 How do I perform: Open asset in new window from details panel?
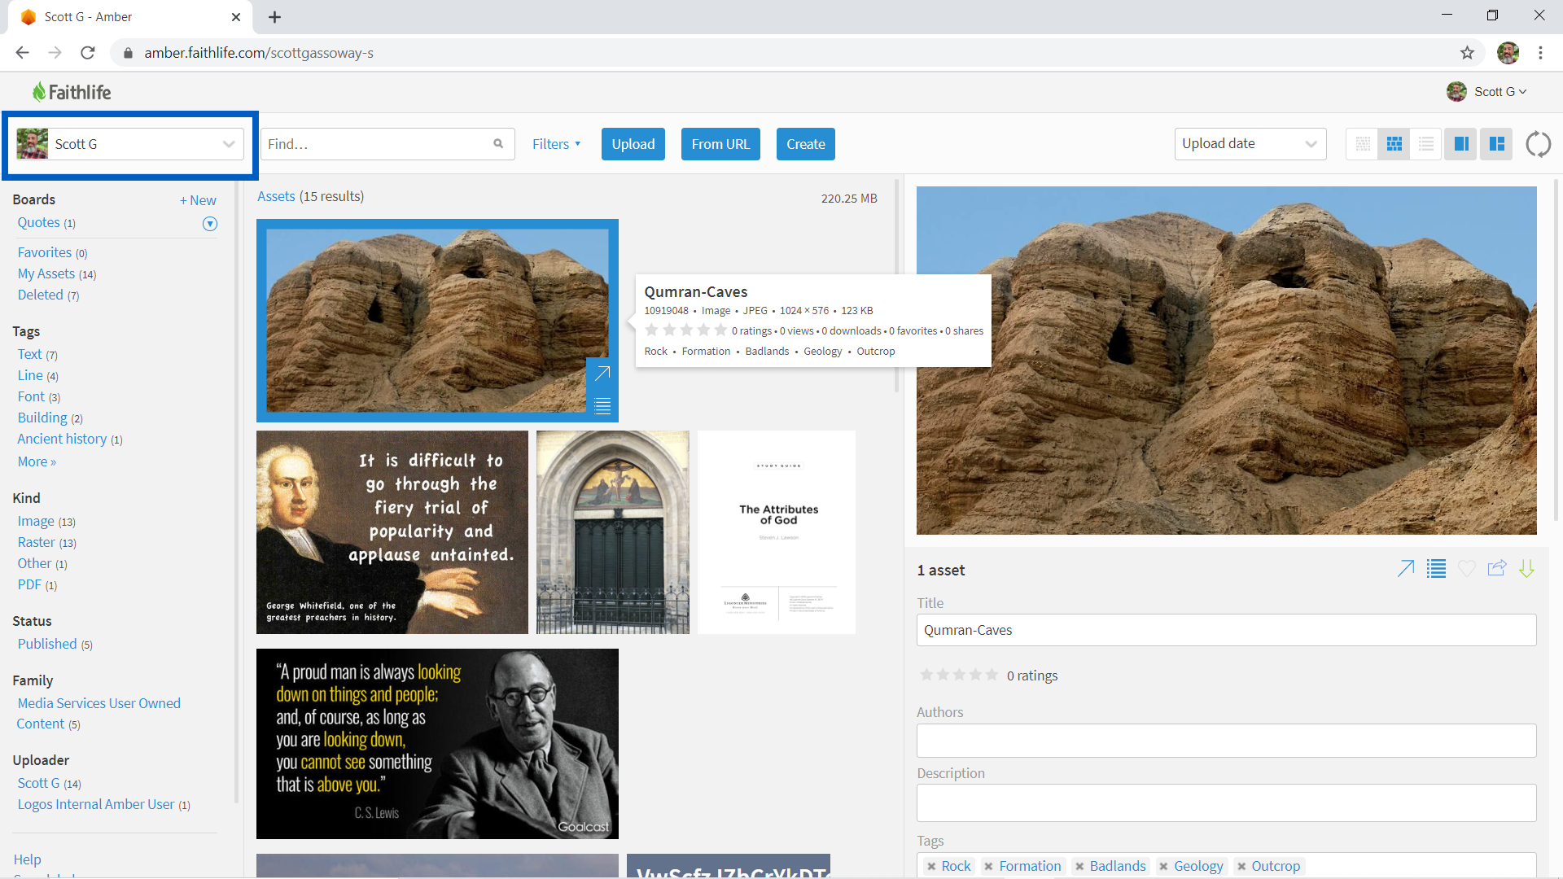pos(1406,569)
